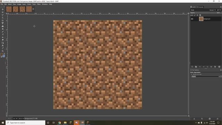Select the Background layer thumbnail

(x=201, y=19)
